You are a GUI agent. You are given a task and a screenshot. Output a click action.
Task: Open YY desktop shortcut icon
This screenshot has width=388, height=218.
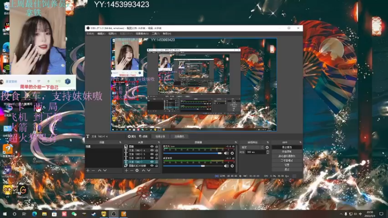tap(7, 191)
